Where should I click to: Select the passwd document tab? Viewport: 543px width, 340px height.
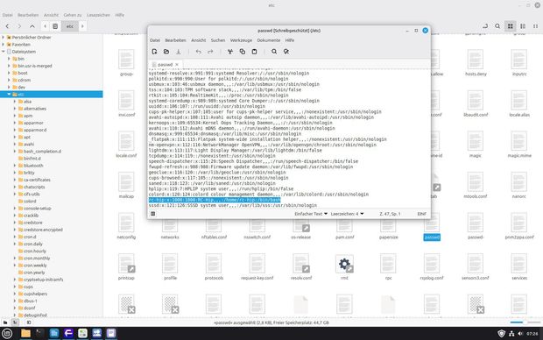coord(165,65)
